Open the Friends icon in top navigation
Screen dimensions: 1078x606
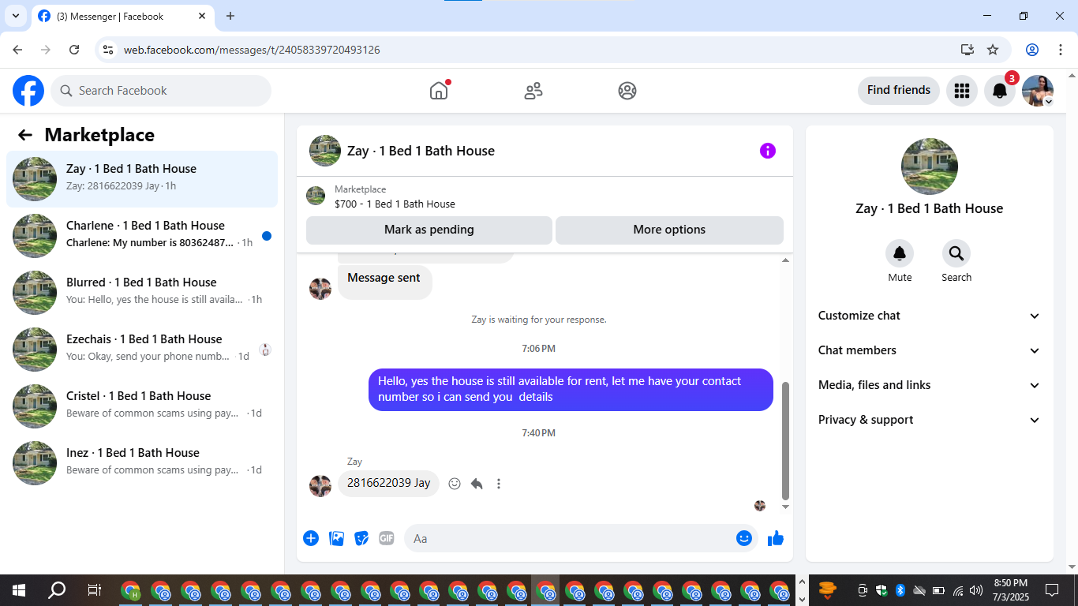pyautogui.click(x=533, y=91)
